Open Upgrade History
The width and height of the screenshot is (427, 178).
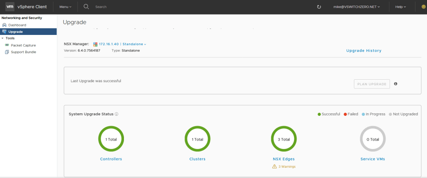(x=364, y=51)
